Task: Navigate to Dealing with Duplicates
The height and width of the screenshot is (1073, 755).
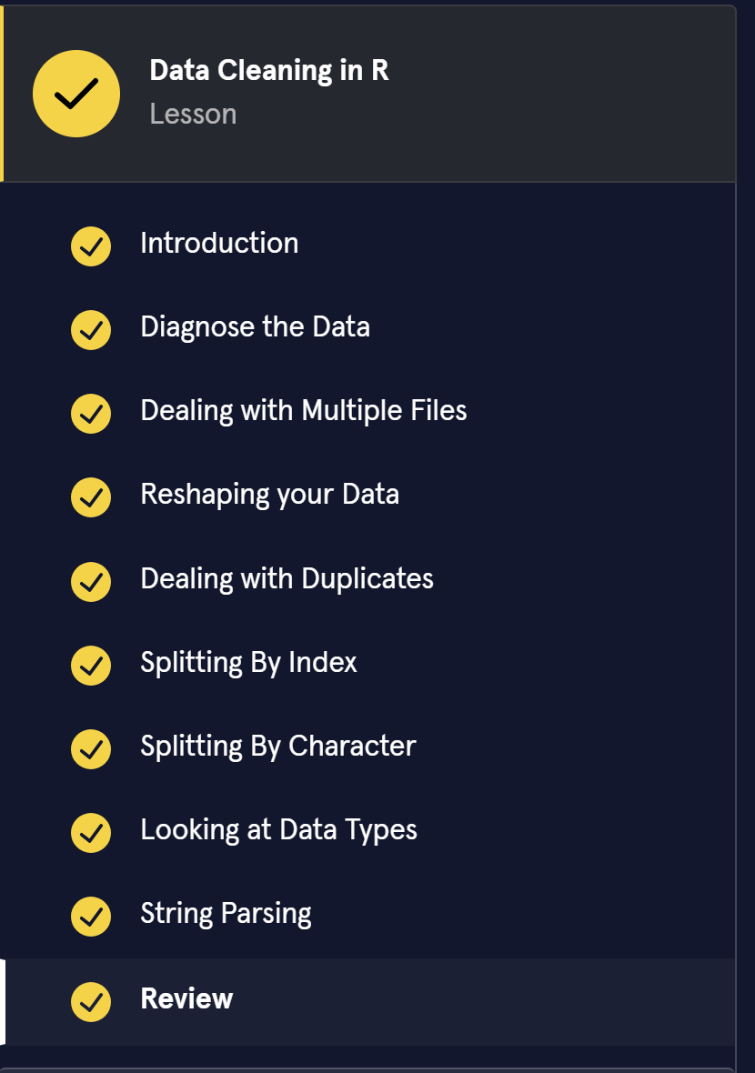Action: tap(287, 579)
